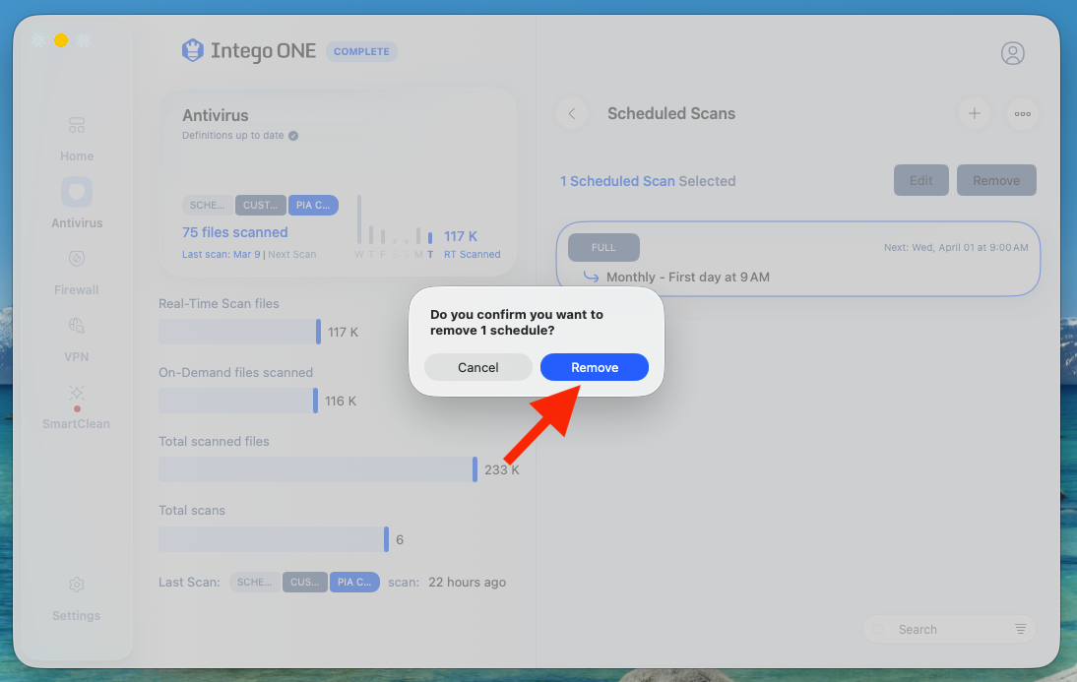The height and width of the screenshot is (682, 1077).
Task: Click the COMPLETE plan badge
Action: [x=361, y=51]
